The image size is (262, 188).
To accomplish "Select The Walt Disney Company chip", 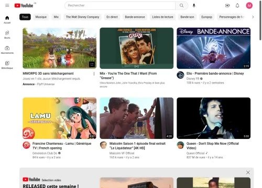I will point(82,17).
